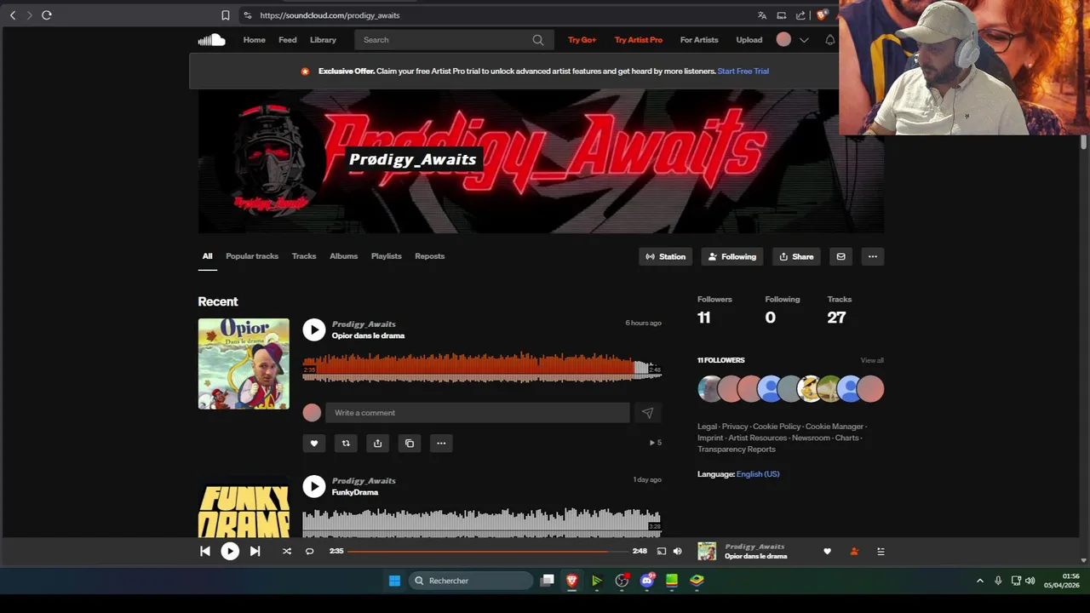Open the browser share icon in address bar
The height and width of the screenshot is (613, 1090).
click(x=800, y=15)
